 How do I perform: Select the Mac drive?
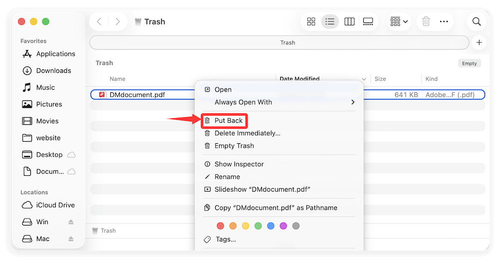(36, 239)
